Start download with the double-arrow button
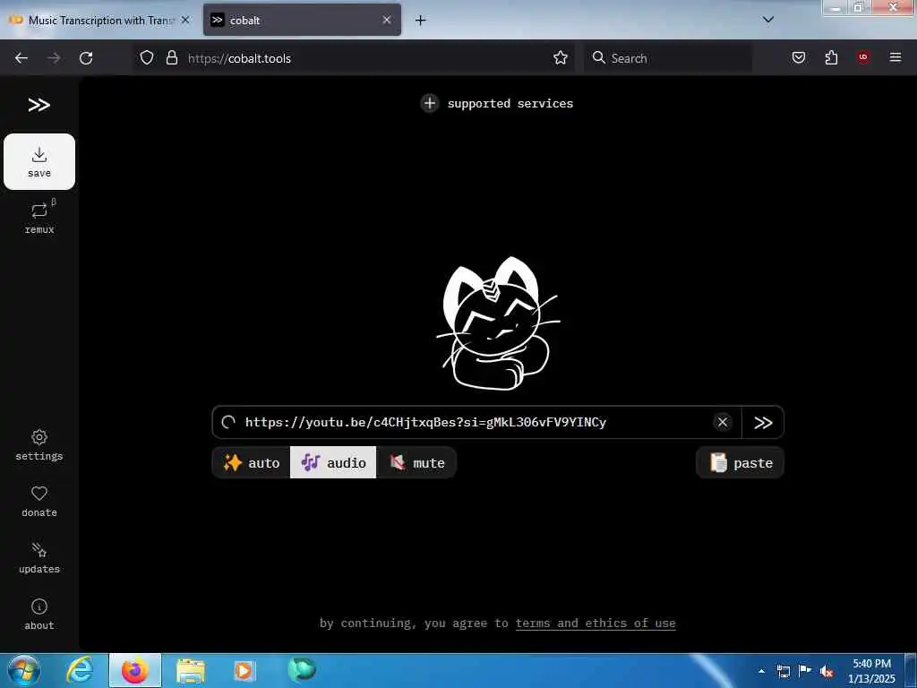The image size is (917, 688). 763,423
